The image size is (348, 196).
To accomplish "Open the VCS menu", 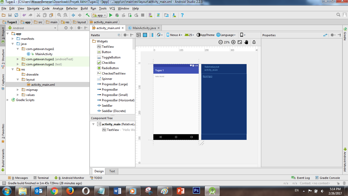I will pyautogui.click(x=112, y=8).
